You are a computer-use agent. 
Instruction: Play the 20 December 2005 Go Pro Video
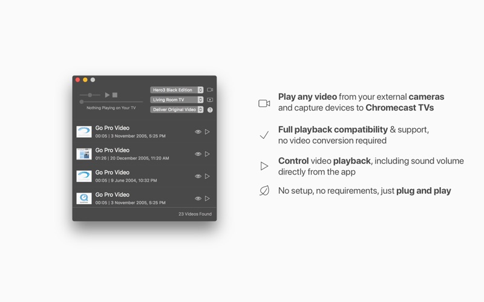click(207, 154)
